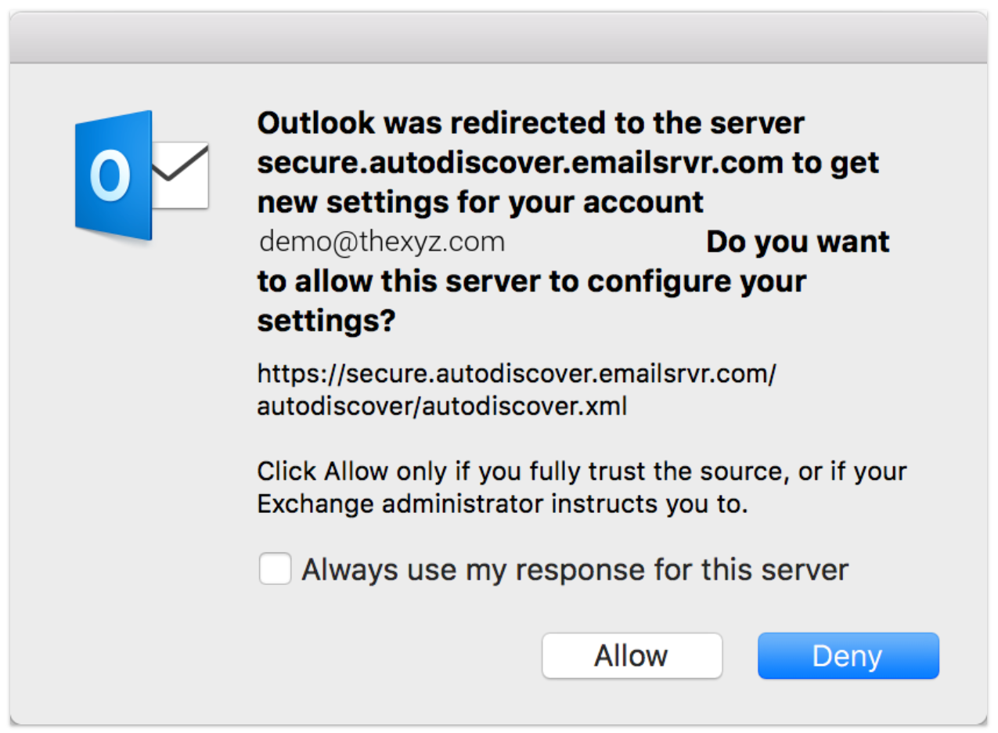Image resolution: width=998 pixels, height=733 pixels.
Task: Deny the autodiscover redirect request
Action: 848,655
